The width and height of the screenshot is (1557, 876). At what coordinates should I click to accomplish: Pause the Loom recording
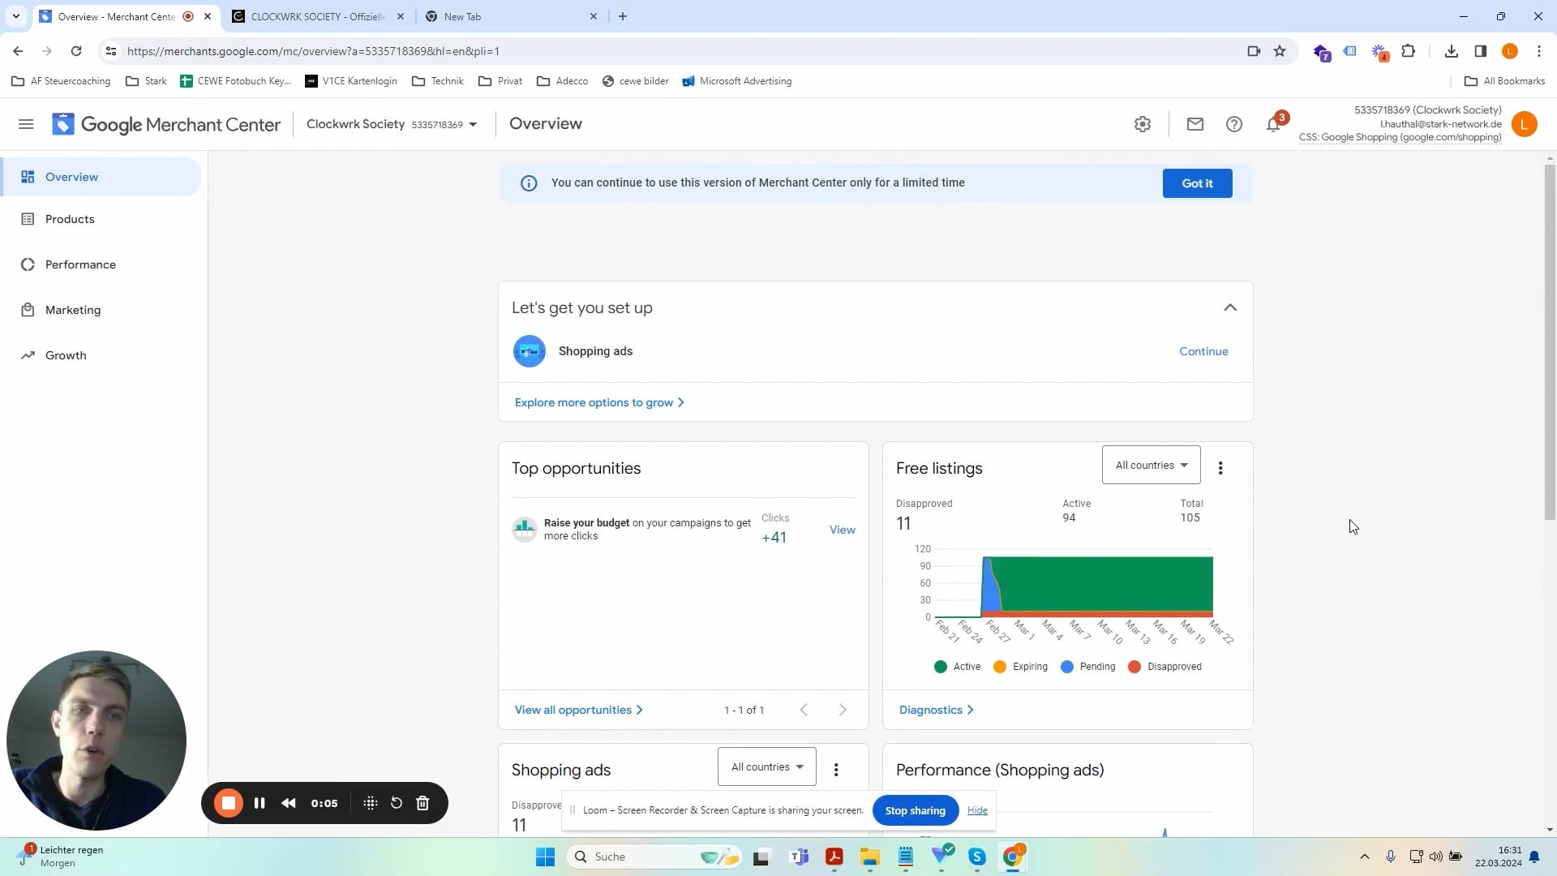(259, 803)
